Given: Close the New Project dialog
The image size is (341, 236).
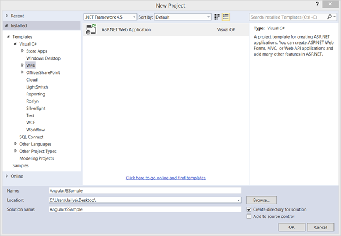Looking at the screenshot, I should coord(330,4).
